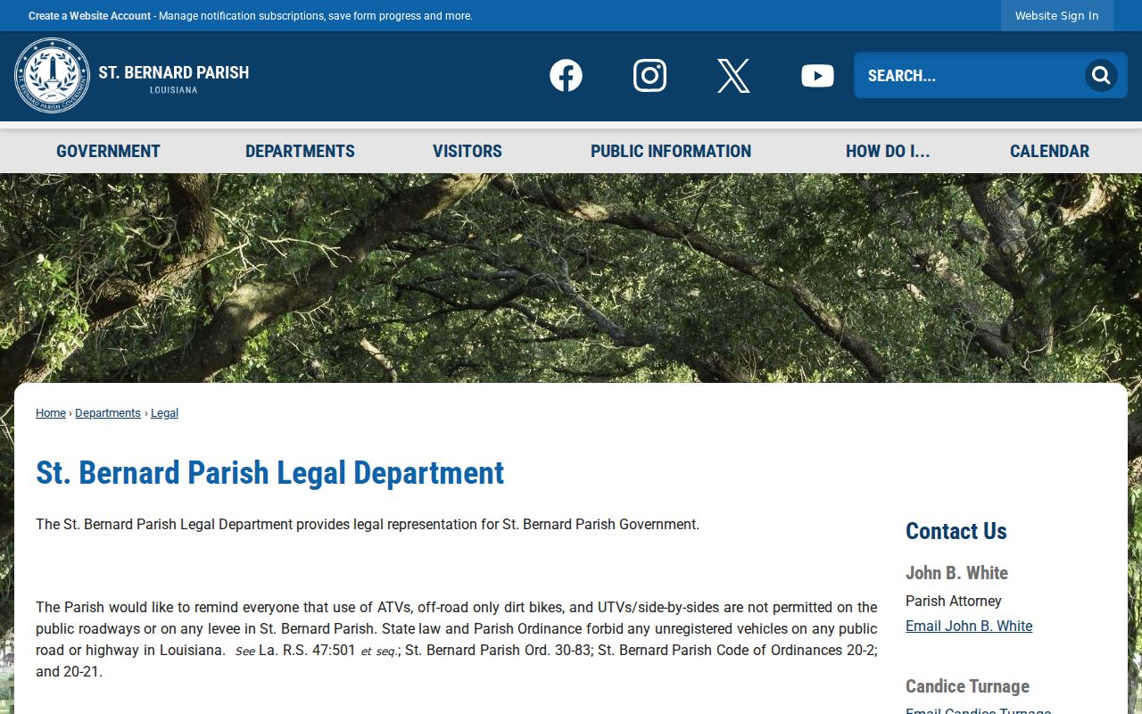Viewport: 1142px width, 714px height.
Task: Open the X (Twitter) icon link
Action: 733,76
